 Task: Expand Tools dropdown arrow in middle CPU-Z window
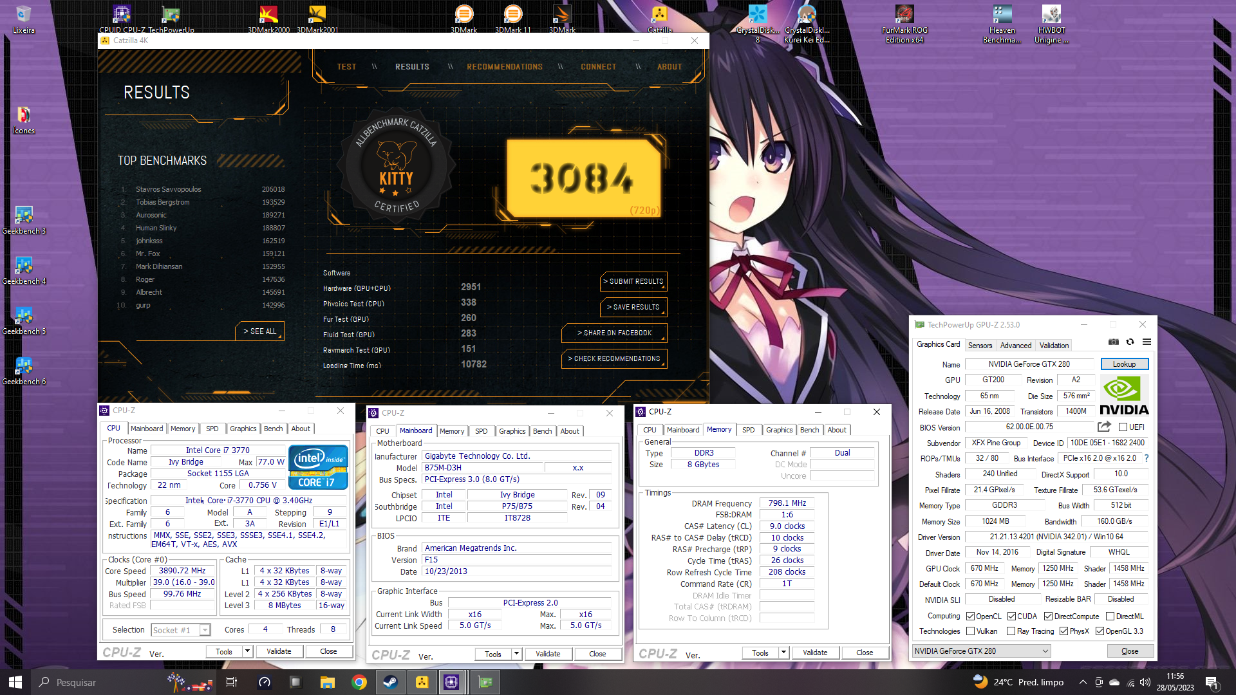pyautogui.click(x=516, y=654)
